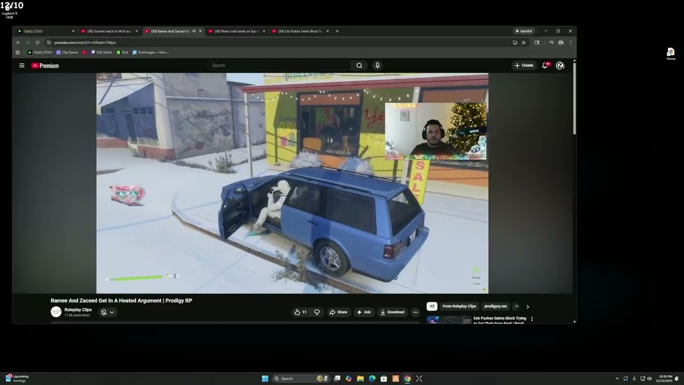This screenshot has width=684, height=385.
Task: Open action menu for Esb Pushes Saints video
Action: [532, 319]
